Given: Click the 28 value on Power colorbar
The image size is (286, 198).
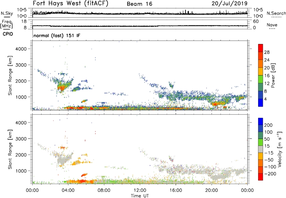Looking at the screenshot, I should click(267, 52).
